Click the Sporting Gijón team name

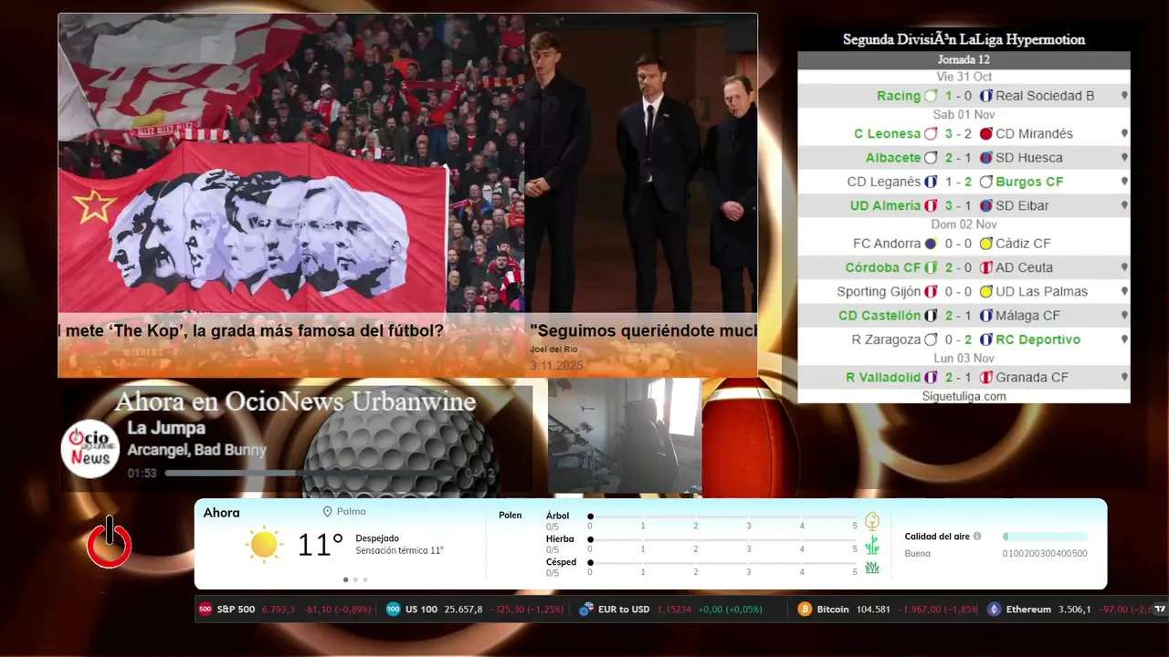pyautogui.click(x=879, y=292)
